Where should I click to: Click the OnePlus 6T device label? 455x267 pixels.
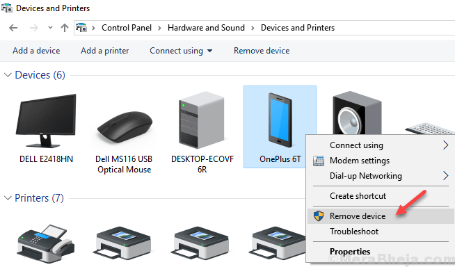click(280, 159)
